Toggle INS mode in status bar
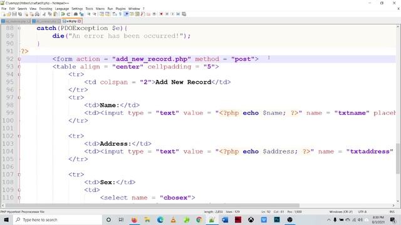This screenshot has height=225, width=401. click(x=392, y=212)
